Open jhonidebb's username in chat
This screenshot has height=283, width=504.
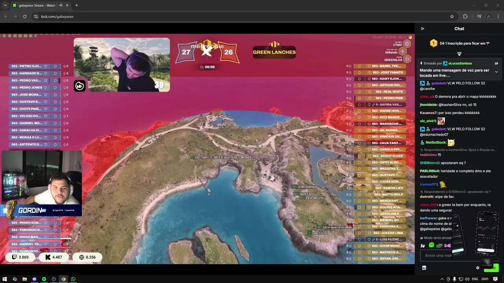[x=428, y=105]
